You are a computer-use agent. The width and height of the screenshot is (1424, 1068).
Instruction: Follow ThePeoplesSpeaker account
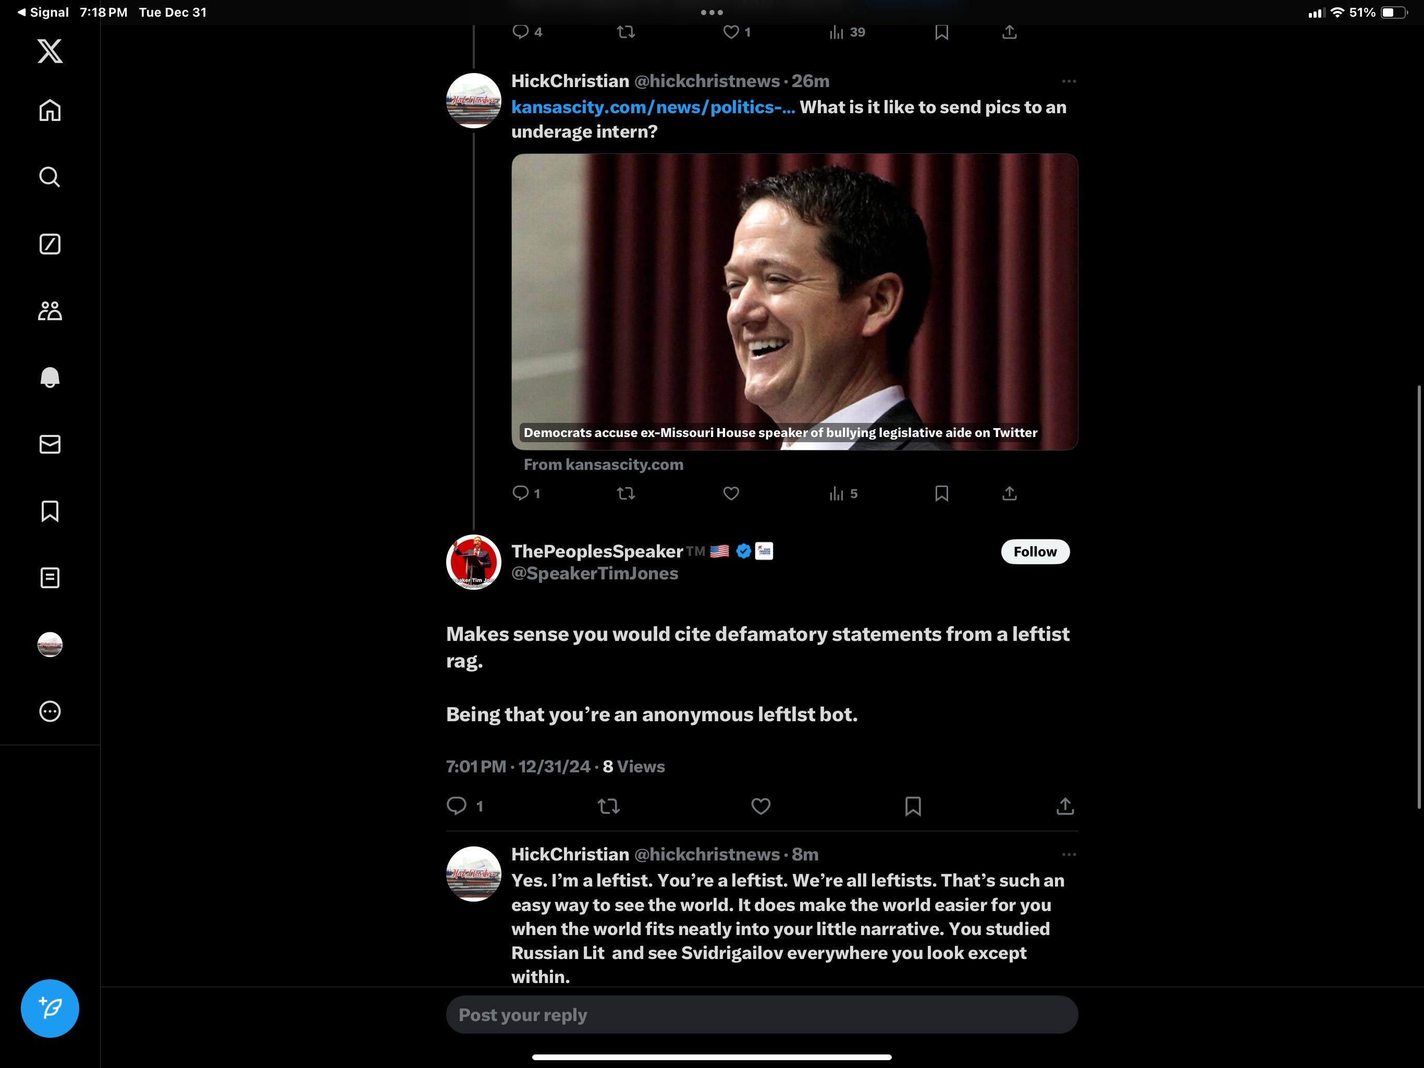1035,551
